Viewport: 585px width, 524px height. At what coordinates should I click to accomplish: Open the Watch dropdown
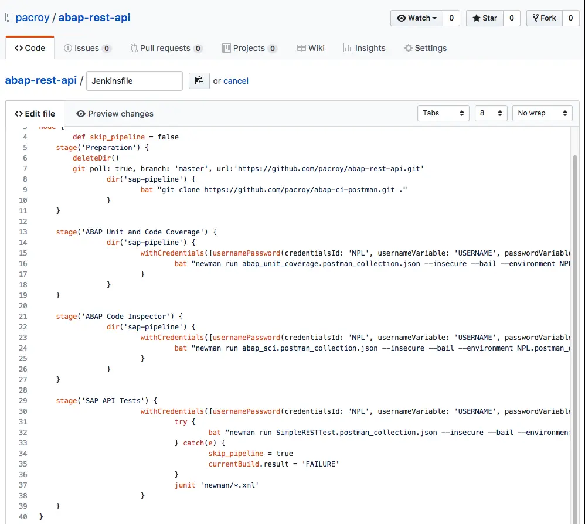[x=417, y=18]
